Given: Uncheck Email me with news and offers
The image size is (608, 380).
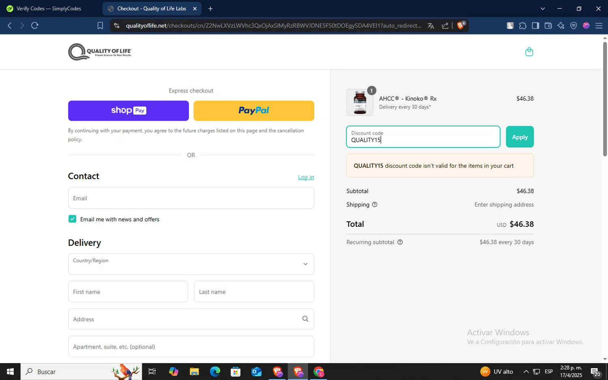Looking at the screenshot, I should [x=72, y=219].
